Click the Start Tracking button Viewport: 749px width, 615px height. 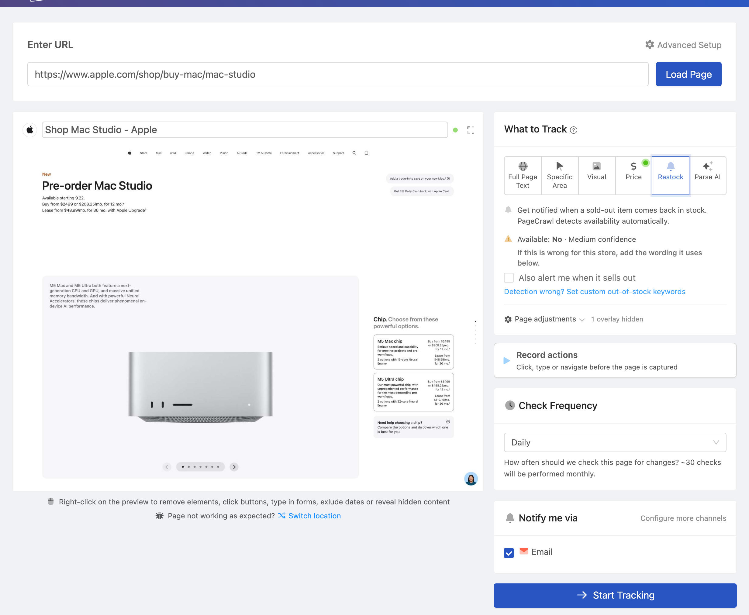(x=615, y=595)
